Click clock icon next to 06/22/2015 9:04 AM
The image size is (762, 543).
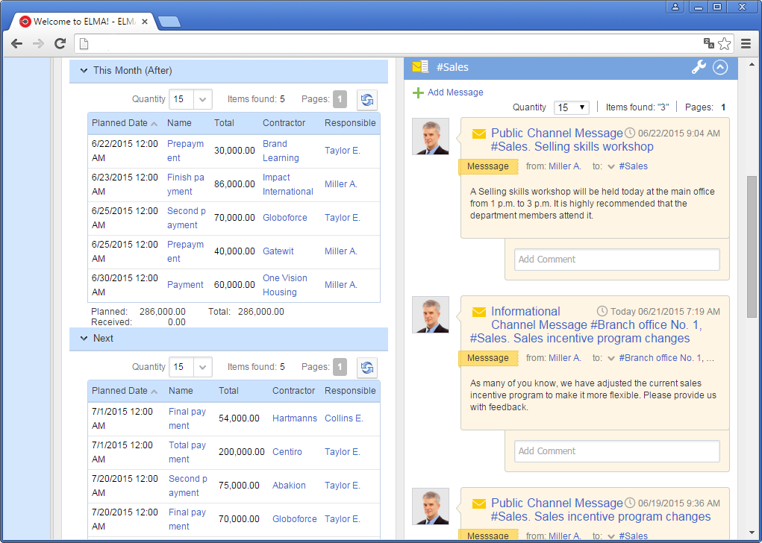point(630,133)
